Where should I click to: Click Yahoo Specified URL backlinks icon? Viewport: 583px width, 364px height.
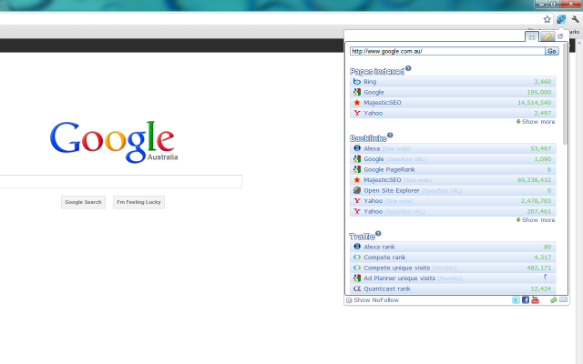tap(357, 211)
